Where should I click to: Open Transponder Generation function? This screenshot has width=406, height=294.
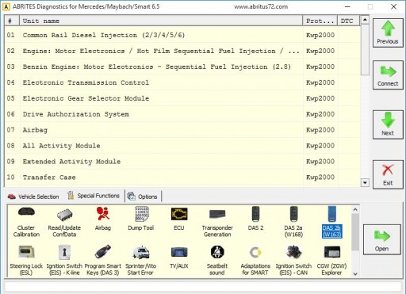point(217,223)
